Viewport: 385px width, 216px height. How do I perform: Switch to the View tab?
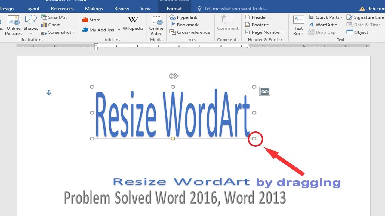(145, 9)
